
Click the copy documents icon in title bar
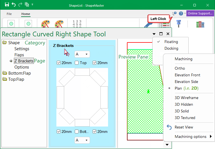click(x=27, y=5)
